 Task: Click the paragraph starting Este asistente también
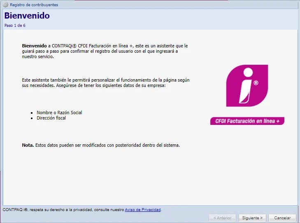[106, 82]
